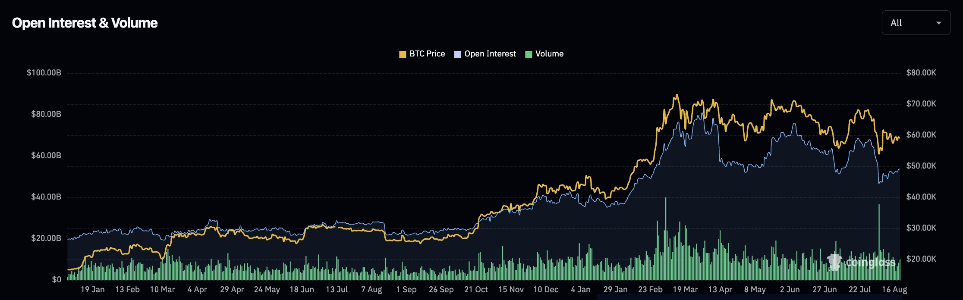Viewport: 963px width, 300px height.
Task: Click the dropdown caret arrow beside All
Action: 938,23
